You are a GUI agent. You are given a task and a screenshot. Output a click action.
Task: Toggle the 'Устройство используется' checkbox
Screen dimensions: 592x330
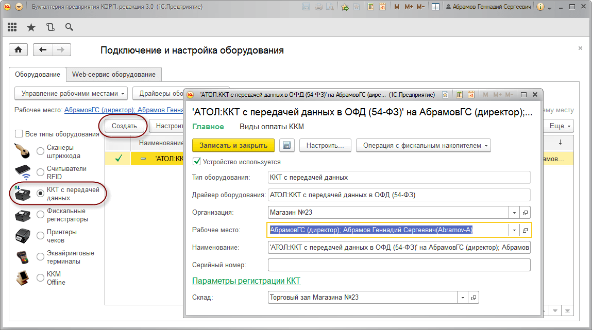[196, 162]
